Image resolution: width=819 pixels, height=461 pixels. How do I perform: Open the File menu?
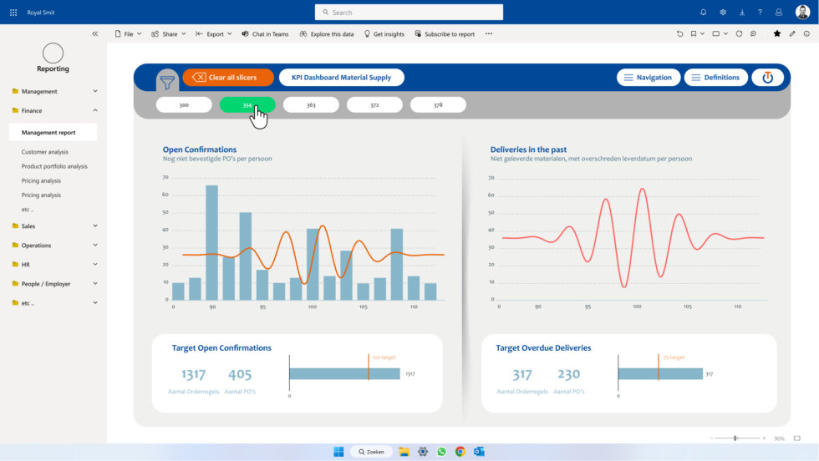click(128, 34)
